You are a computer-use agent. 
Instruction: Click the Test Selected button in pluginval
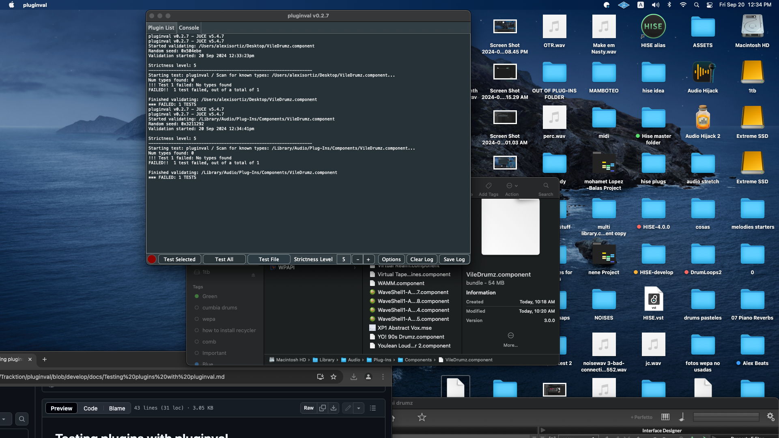(180, 259)
